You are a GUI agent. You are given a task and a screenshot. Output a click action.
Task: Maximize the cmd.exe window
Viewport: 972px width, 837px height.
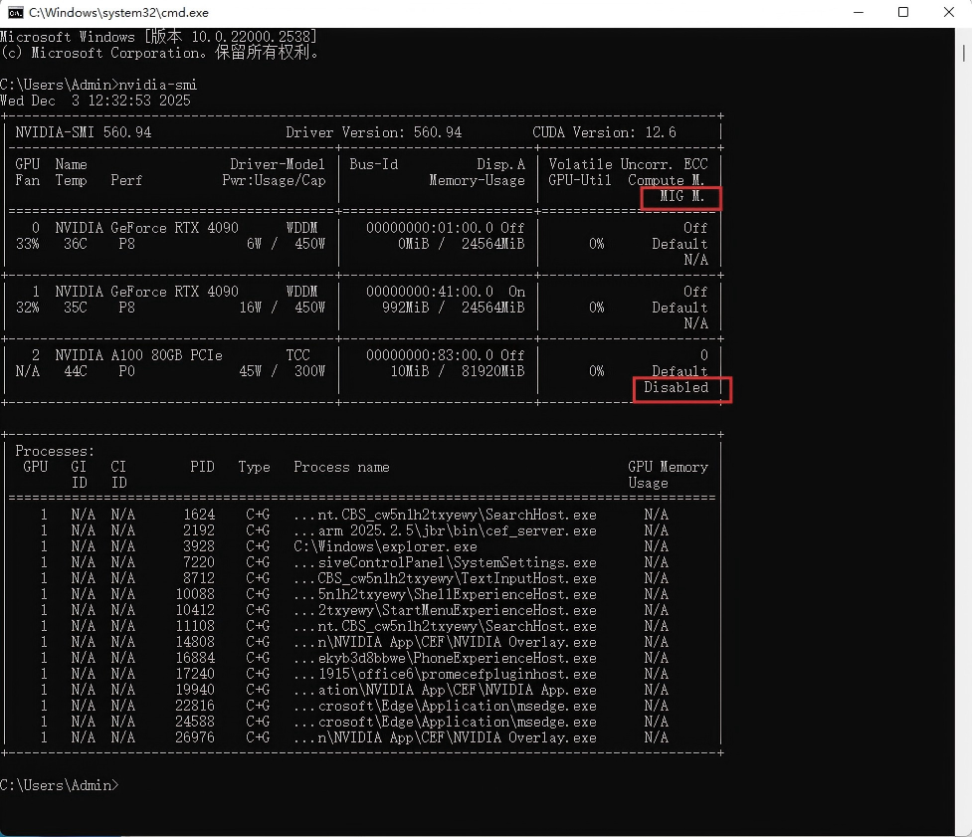click(903, 12)
